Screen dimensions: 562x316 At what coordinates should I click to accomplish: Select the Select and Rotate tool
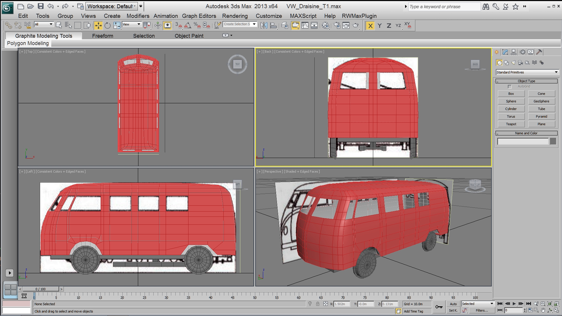pos(107,26)
